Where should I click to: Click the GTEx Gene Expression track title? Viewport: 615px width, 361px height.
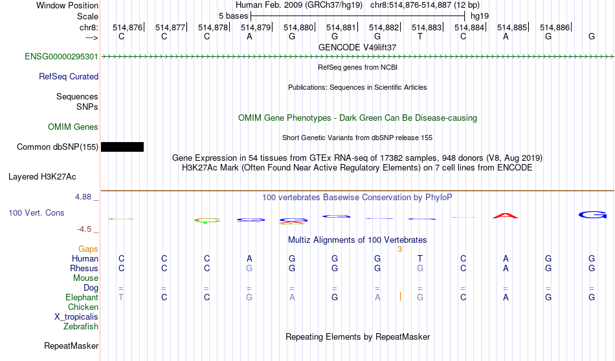click(x=357, y=158)
